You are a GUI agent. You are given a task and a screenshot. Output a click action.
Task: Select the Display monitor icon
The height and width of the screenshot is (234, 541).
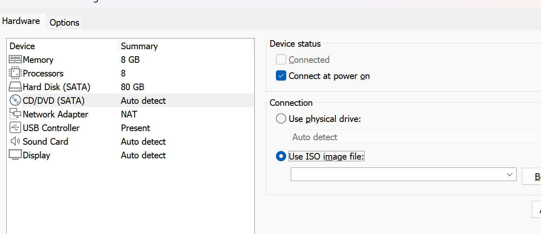[15, 155]
